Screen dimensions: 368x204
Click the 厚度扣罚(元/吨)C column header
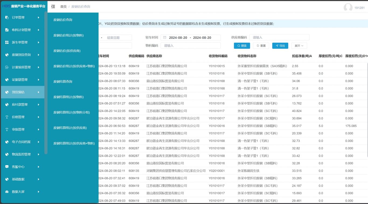click(331, 56)
